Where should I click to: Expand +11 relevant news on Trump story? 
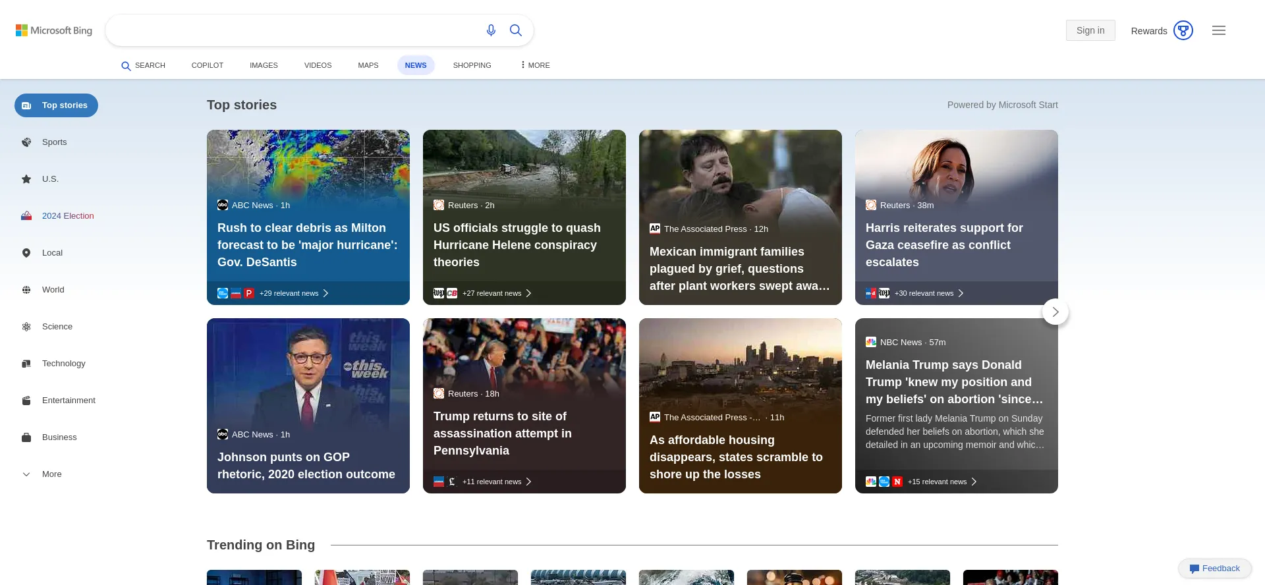click(x=497, y=482)
